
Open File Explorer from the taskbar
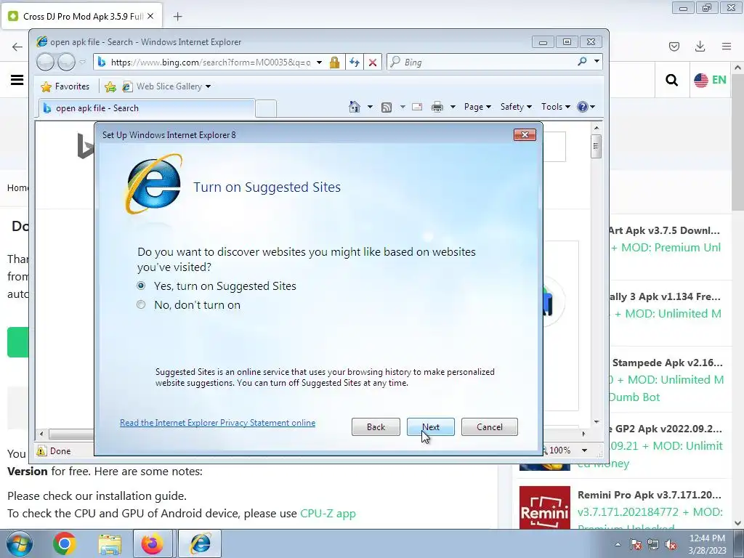pyautogui.click(x=110, y=543)
